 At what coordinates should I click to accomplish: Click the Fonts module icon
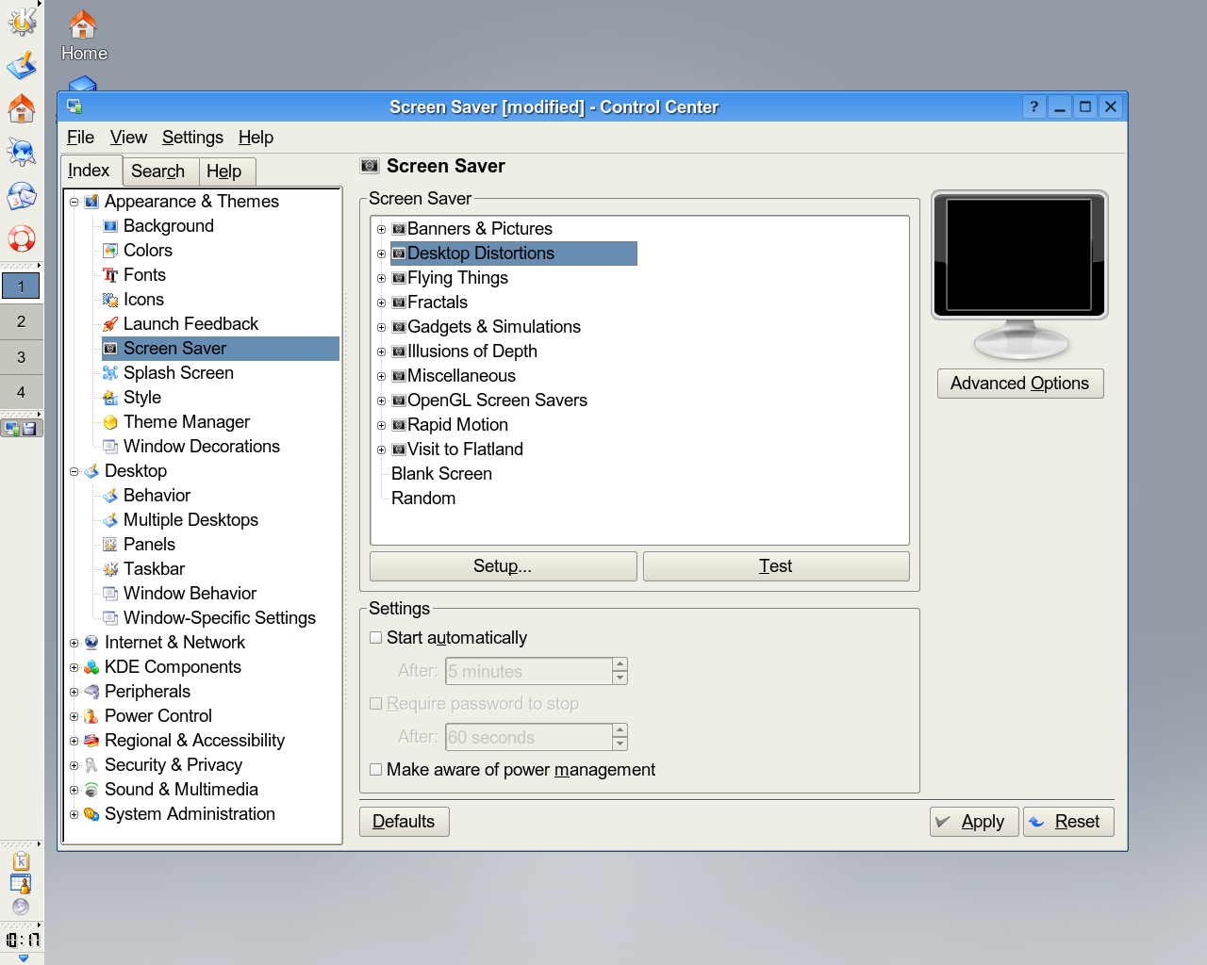coord(110,275)
